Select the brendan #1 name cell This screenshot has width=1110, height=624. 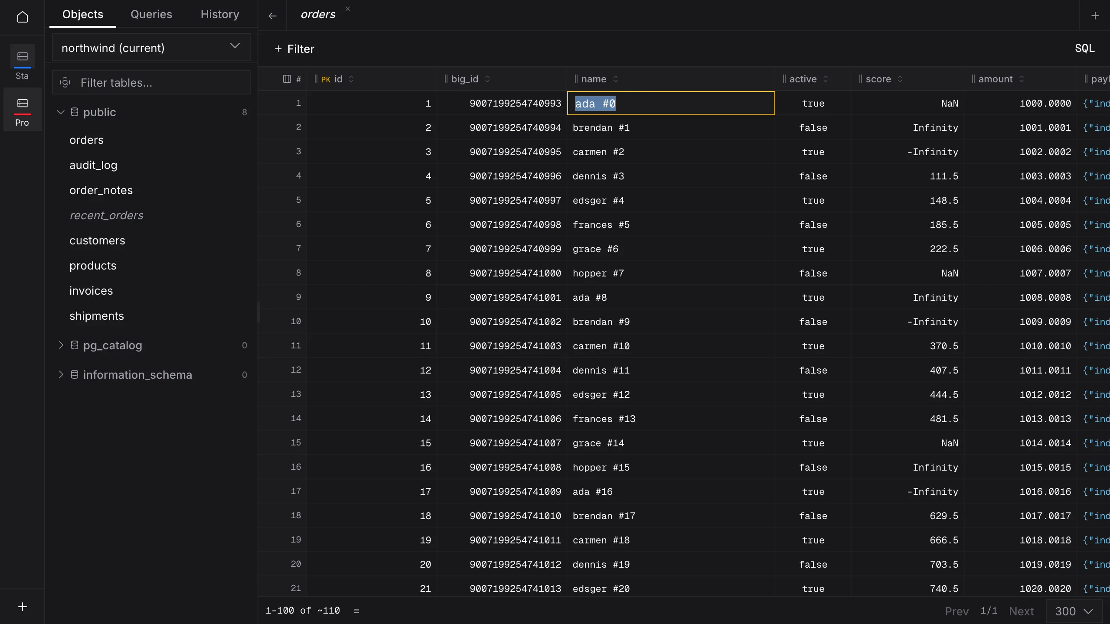click(x=671, y=127)
